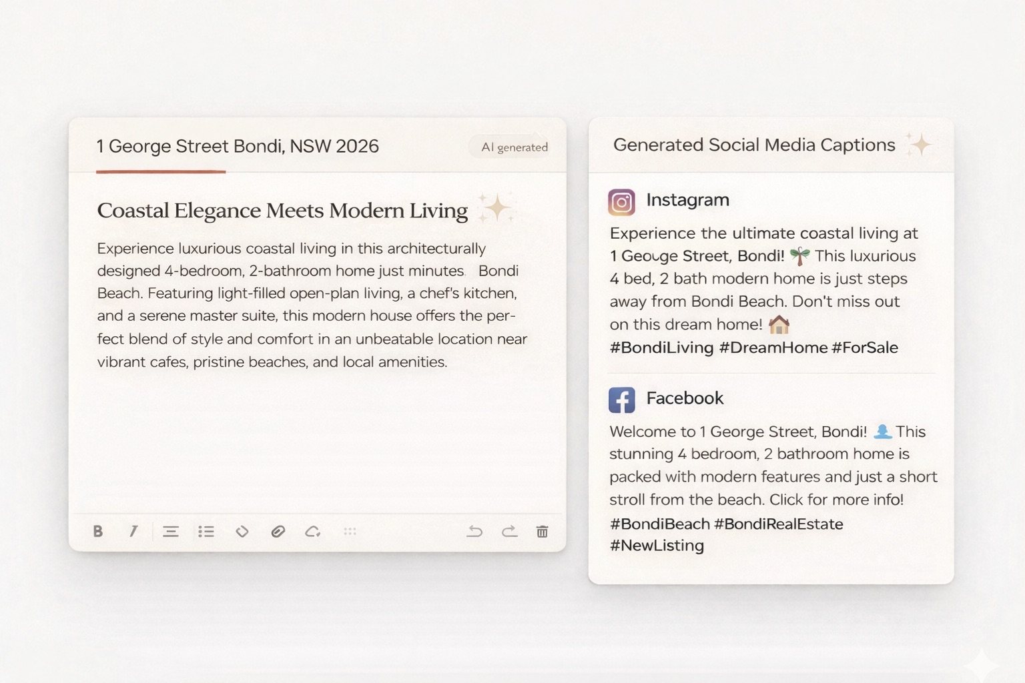1025x683 pixels.
Task: Click the #BondiLiving hashtag in Instagram caption
Action: [661, 348]
